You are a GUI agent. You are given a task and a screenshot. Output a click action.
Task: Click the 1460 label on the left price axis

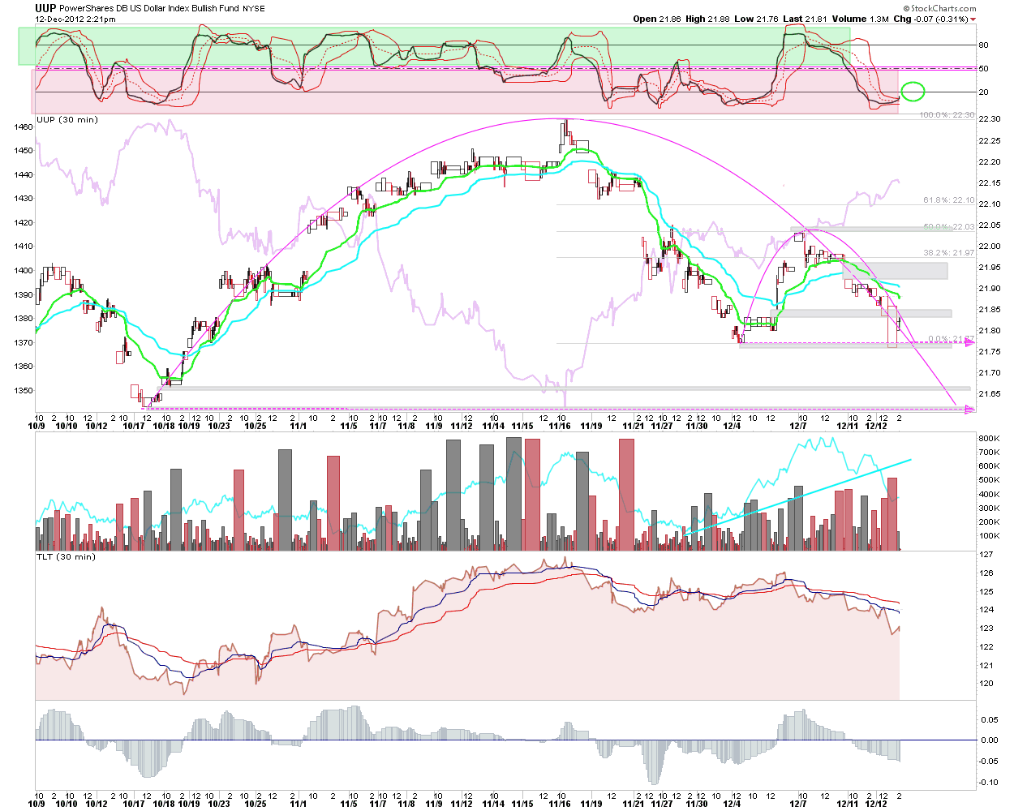24,127
